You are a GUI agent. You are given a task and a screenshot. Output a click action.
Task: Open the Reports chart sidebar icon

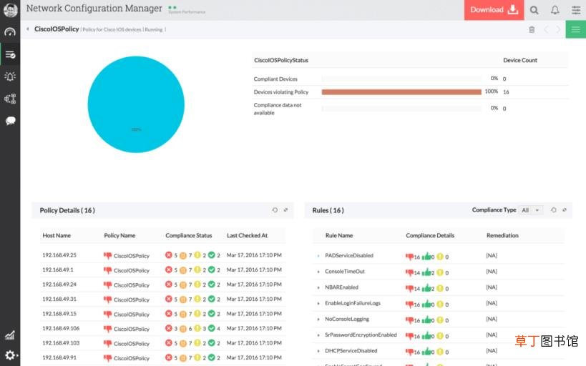click(x=10, y=335)
